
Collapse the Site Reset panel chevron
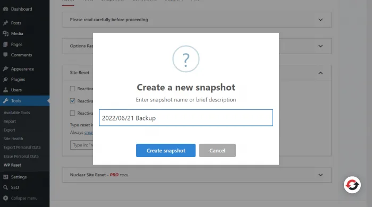[x=320, y=73]
